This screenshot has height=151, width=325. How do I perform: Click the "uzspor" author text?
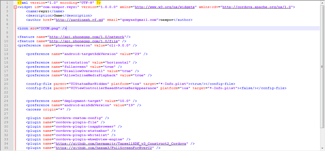(x=167, y=20)
